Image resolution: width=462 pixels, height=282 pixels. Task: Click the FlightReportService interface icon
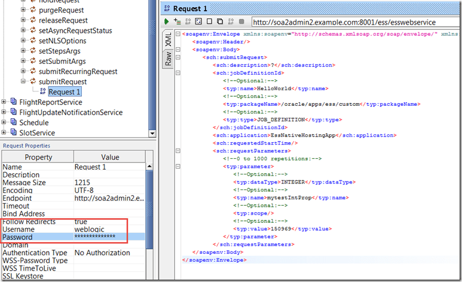point(13,102)
